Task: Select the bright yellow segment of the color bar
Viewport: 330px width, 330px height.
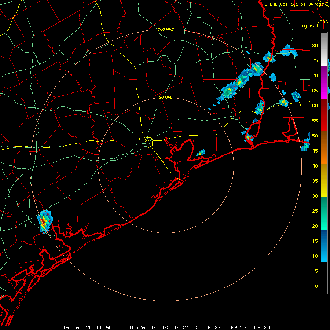Action: pos(324,188)
